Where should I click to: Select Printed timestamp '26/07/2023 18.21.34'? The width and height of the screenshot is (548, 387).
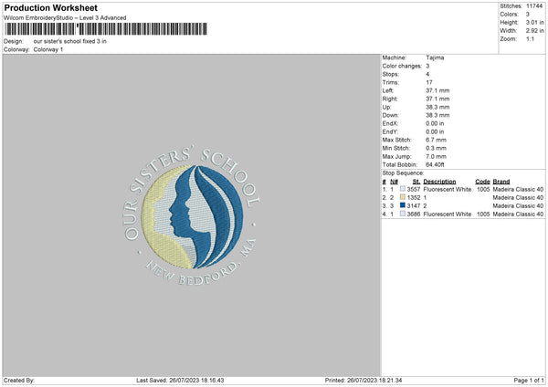374,381
